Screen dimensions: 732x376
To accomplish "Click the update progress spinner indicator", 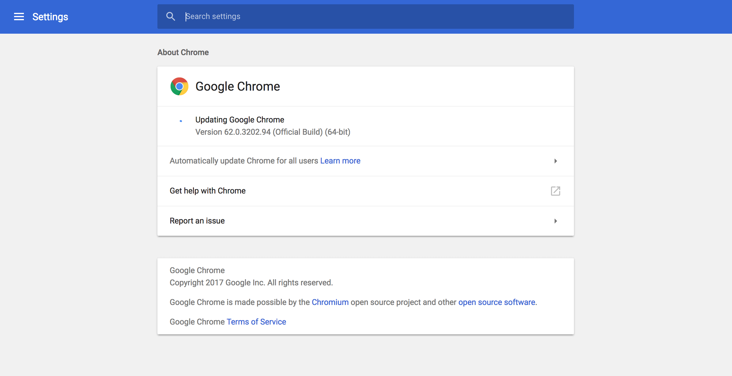I will (x=181, y=120).
